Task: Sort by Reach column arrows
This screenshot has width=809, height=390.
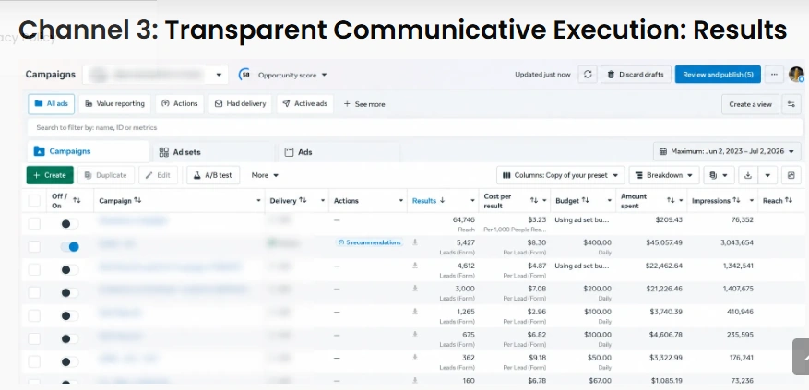Action: click(789, 200)
